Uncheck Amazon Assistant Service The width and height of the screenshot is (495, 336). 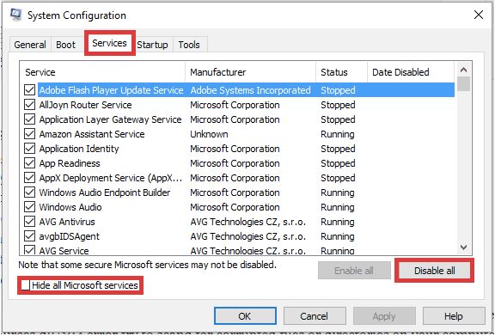point(30,134)
